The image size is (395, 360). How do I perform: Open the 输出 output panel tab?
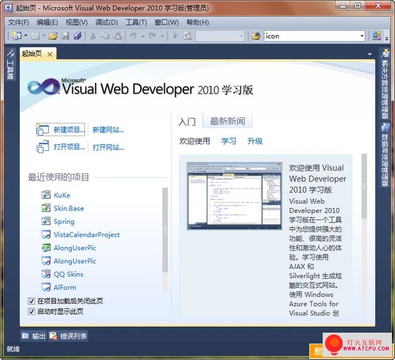(33, 336)
